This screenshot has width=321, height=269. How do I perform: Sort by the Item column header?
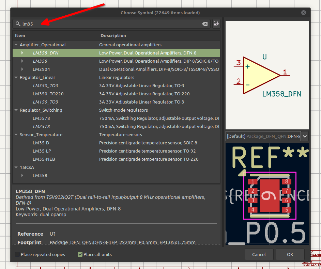pyautogui.click(x=55, y=35)
